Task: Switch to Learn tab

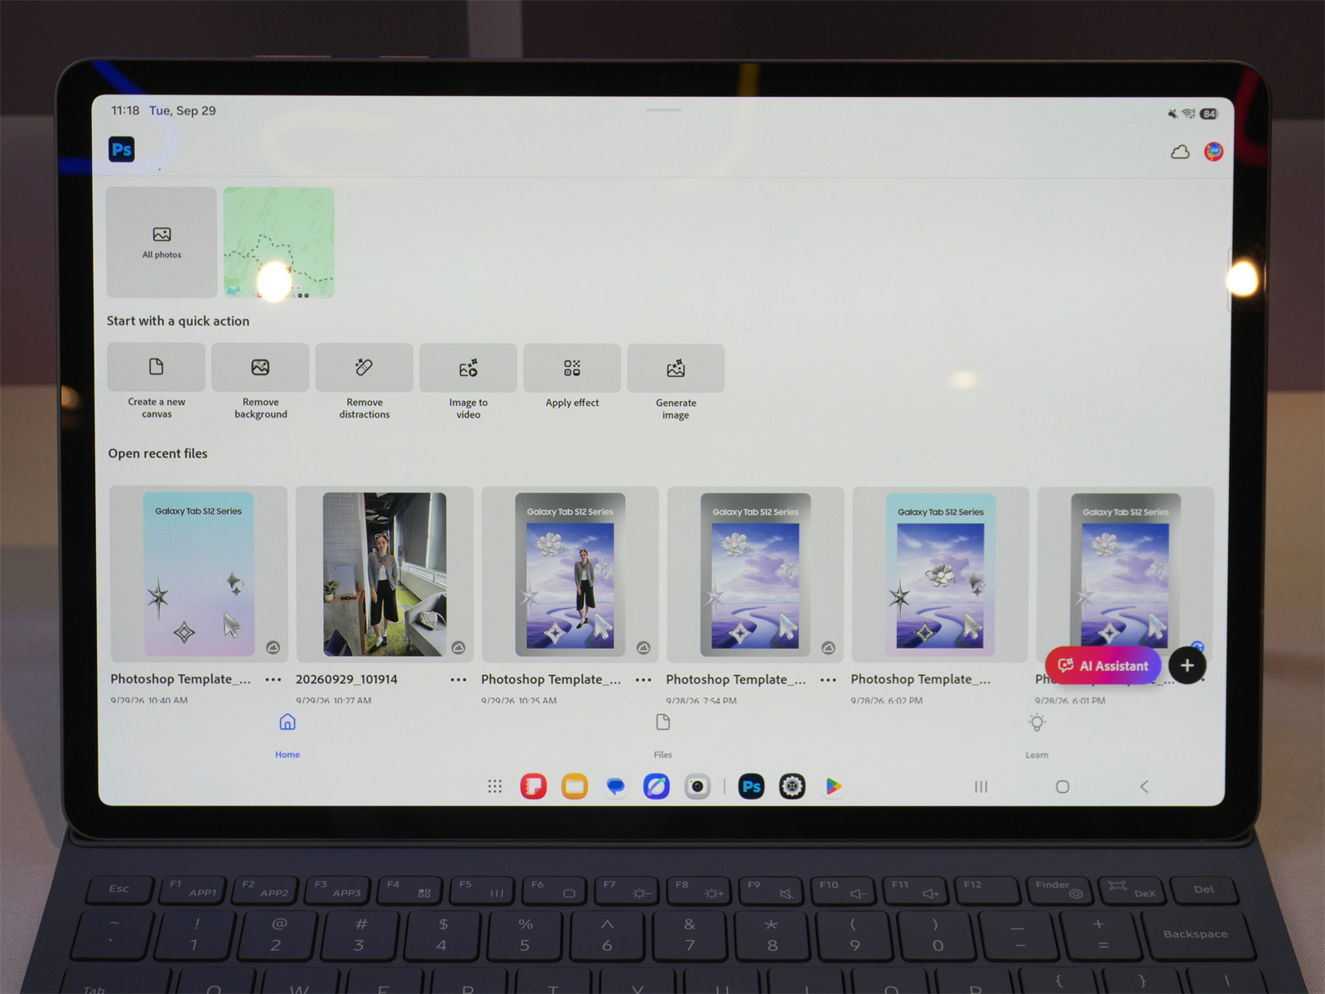Action: 1037,736
